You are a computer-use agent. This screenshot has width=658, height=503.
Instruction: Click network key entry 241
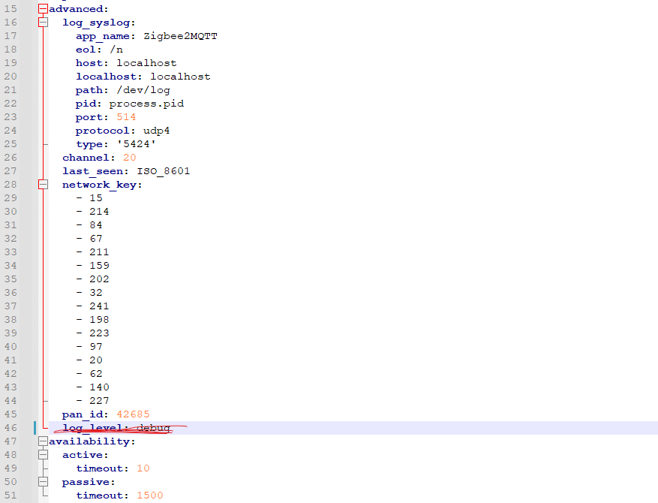click(99, 306)
